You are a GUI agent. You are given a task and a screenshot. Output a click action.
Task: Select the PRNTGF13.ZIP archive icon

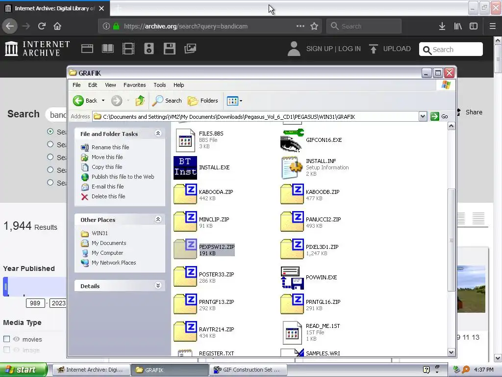click(185, 304)
